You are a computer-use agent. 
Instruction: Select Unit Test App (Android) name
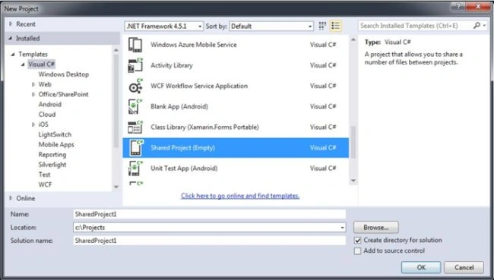pos(184,168)
